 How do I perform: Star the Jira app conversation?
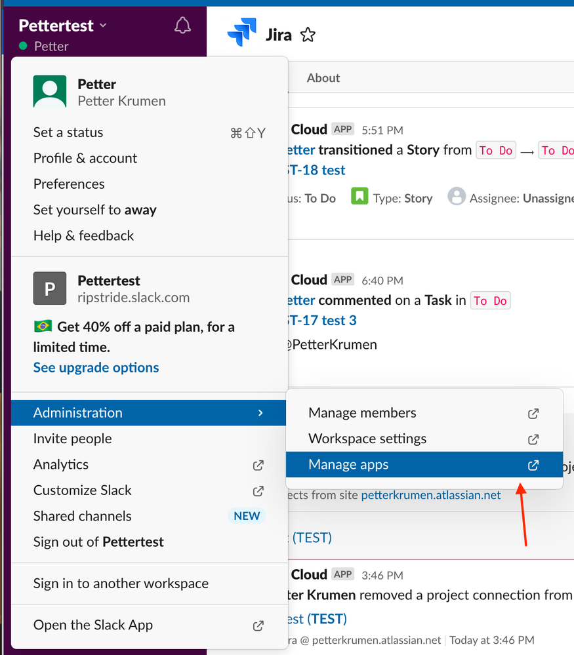click(x=308, y=35)
